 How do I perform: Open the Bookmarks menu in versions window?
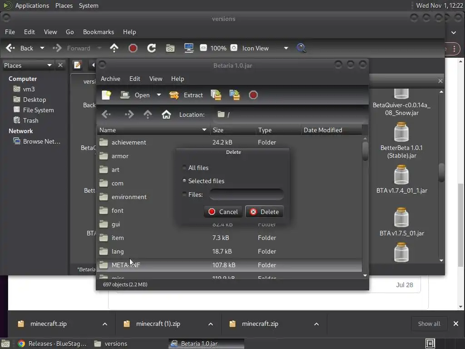pyautogui.click(x=99, y=32)
